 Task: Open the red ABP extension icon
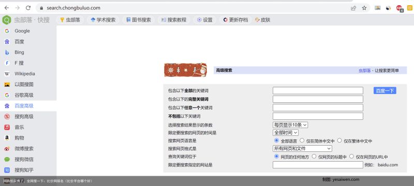399,8
